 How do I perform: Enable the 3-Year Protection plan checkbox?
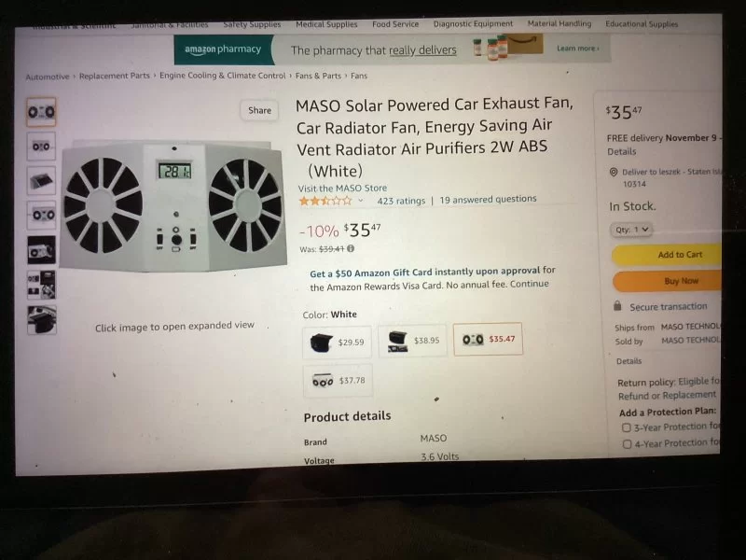tap(627, 427)
